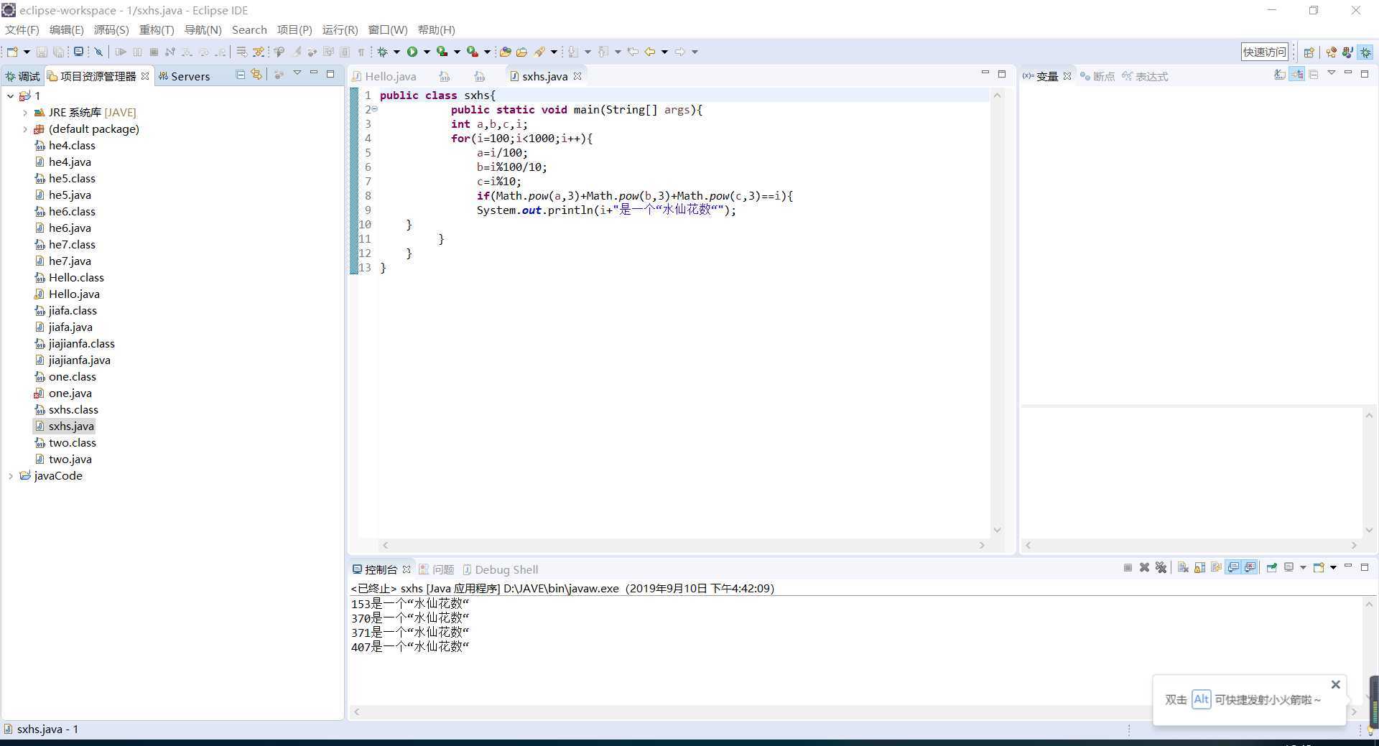Click the External Tools run icon
1379x746 pixels.
pyautogui.click(x=472, y=52)
